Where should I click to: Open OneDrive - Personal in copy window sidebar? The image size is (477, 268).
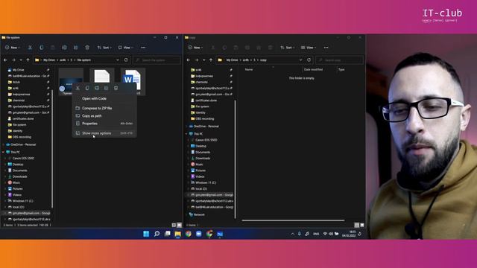(x=206, y=127)
